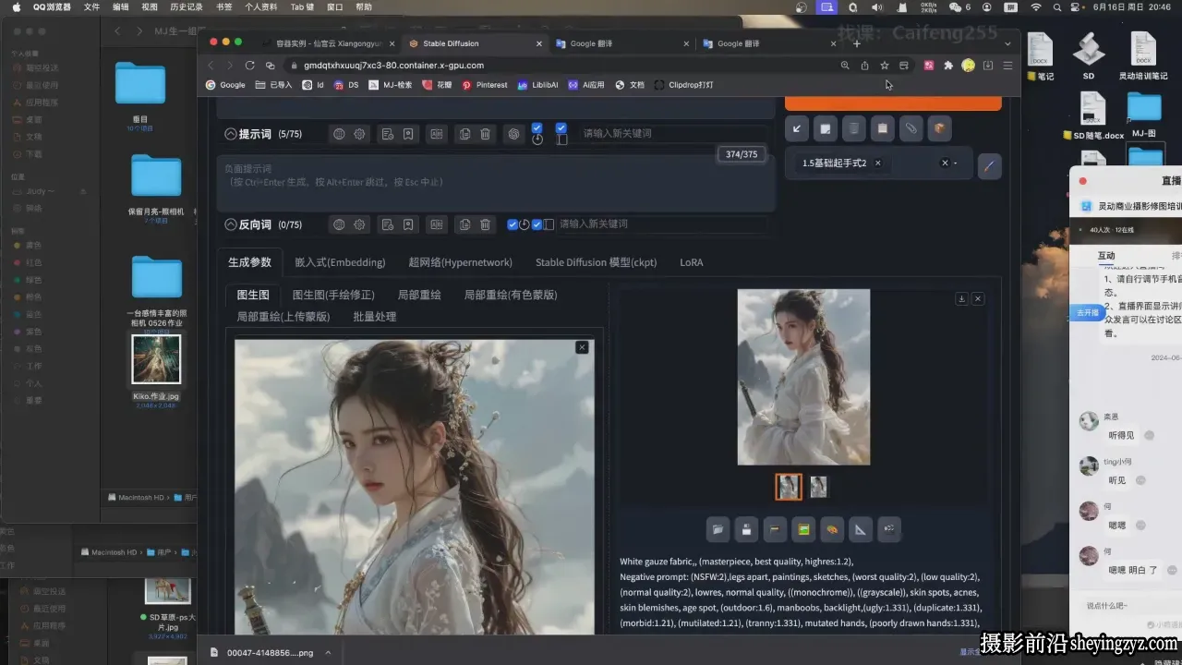Open favorites bookmark icon in 提示词 toolbar
The height and width of the screenshot is (665, 1182).
(x=408, y=134)
